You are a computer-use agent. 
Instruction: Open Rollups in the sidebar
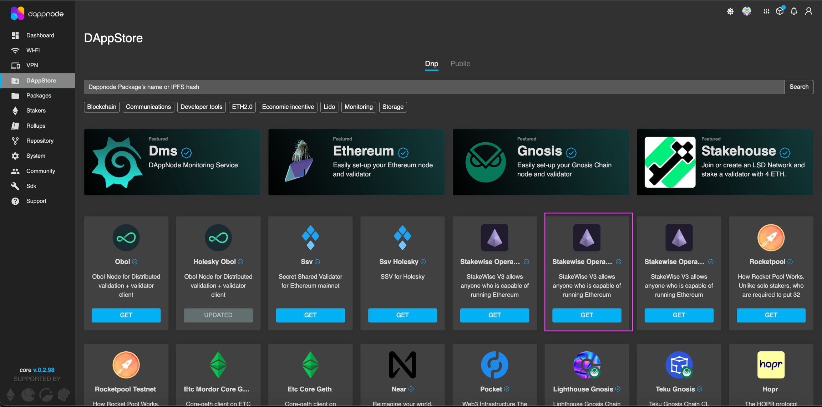tap(36, 126)
